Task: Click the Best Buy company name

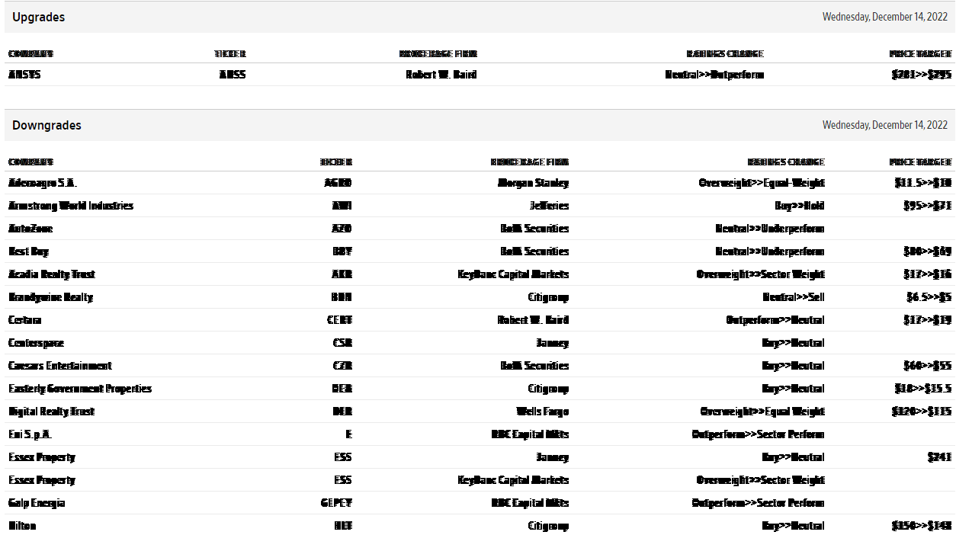Action: (28, 251)
